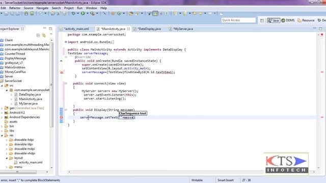The height and width of the screenshot is (183, 326).
Task: Switch to the MyServer.java editor tab
Action: (x=183, y=29)
